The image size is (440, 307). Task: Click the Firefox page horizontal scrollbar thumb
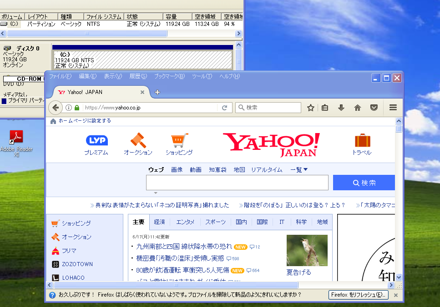pyautogui.click(x=176, y=285)
